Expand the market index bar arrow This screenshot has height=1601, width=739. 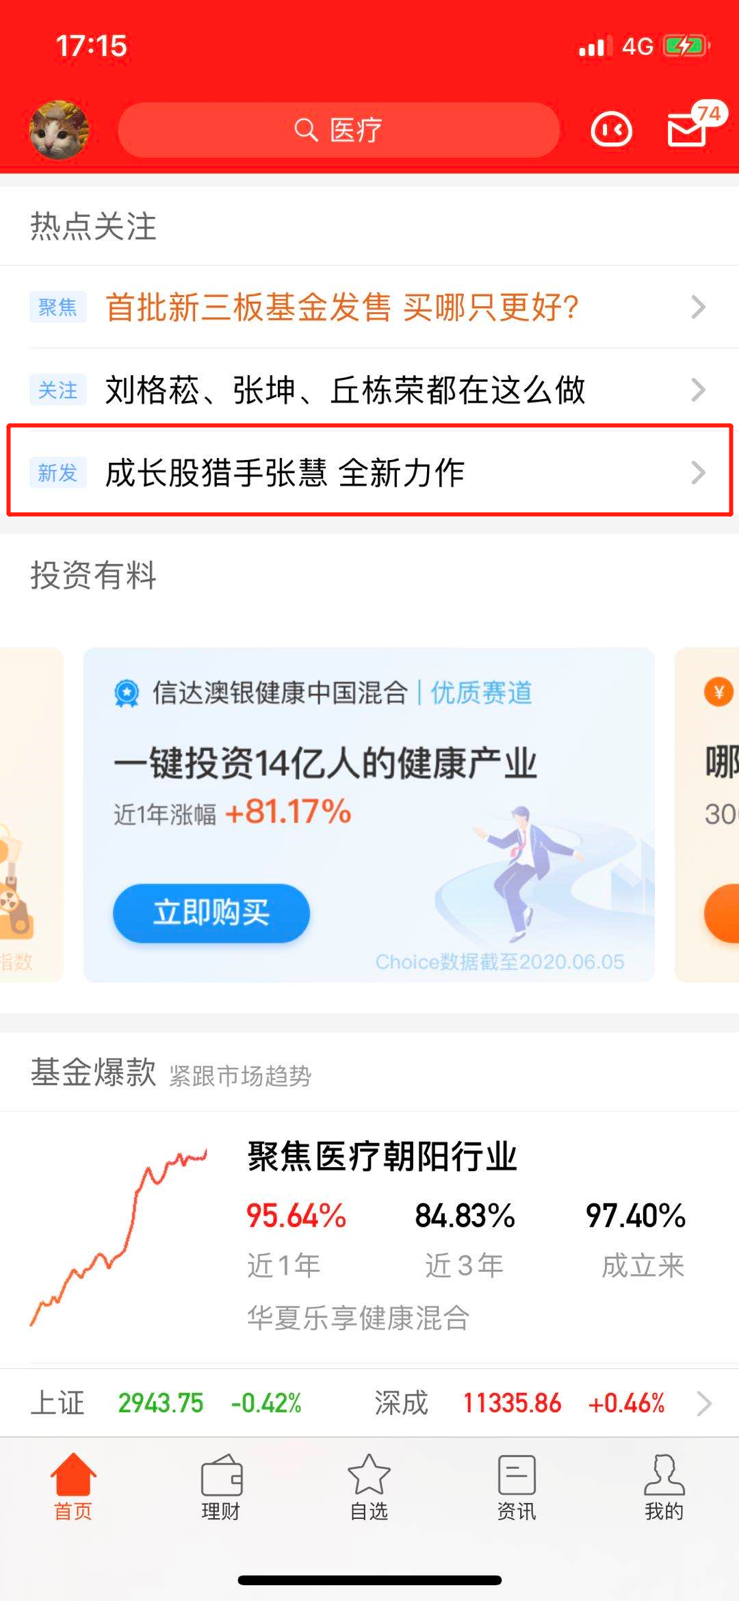(704, 1403)
